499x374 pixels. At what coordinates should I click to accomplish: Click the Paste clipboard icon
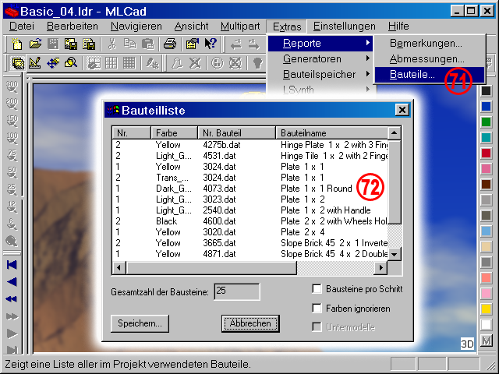(x=147, y=44)
